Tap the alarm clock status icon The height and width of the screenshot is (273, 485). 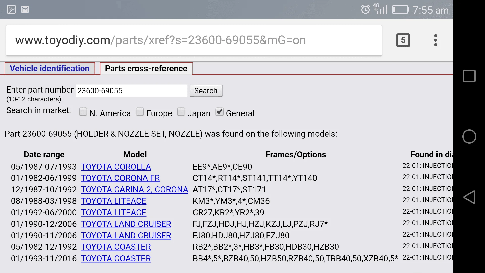point(365,10)
